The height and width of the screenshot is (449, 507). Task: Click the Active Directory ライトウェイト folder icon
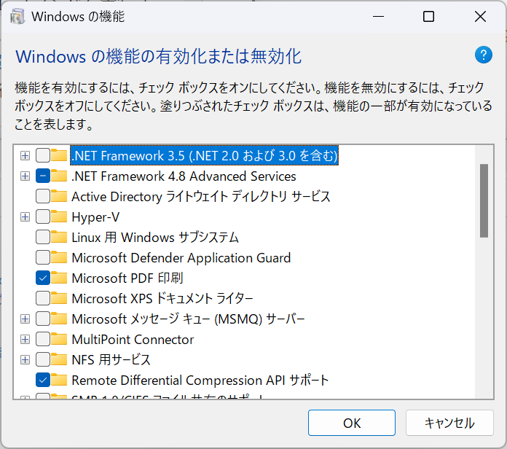coord(59,196)
